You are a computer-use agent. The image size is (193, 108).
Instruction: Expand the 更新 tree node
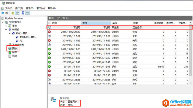click(6, 26)
